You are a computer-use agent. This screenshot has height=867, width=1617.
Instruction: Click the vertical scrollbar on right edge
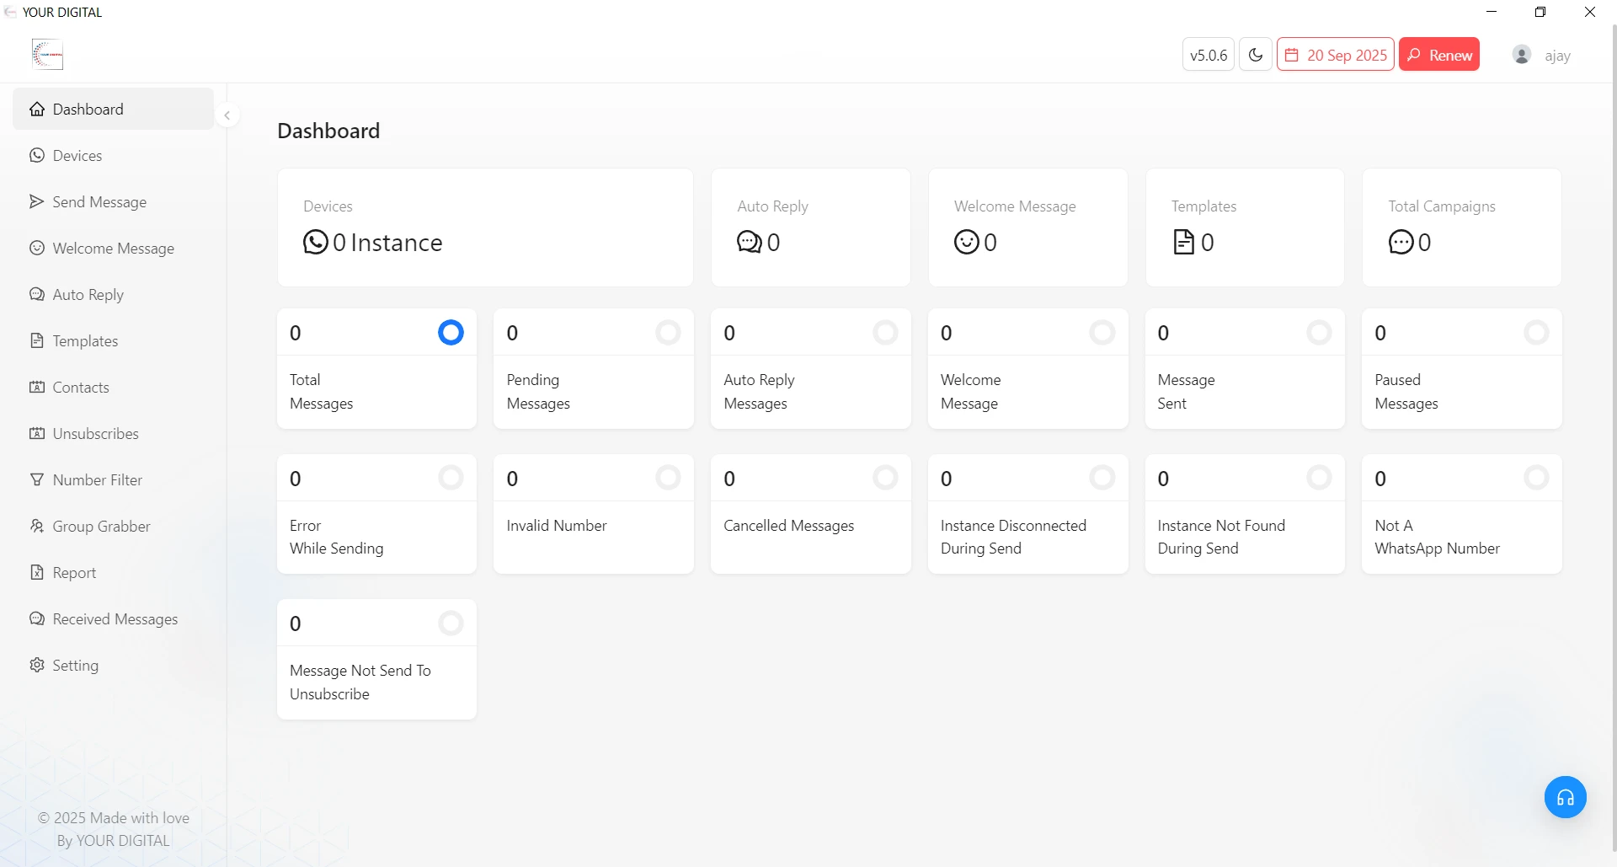[x=1613, y=421]
